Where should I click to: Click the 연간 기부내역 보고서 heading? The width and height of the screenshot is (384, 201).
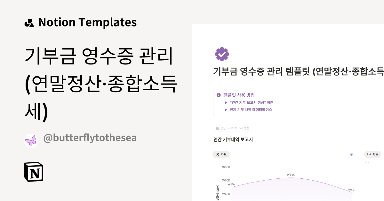[233, 139]
